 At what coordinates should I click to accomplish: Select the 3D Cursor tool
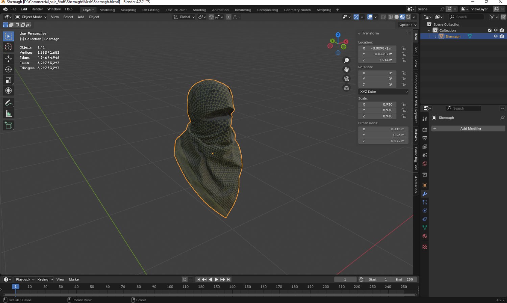click(x=8, y=47)
